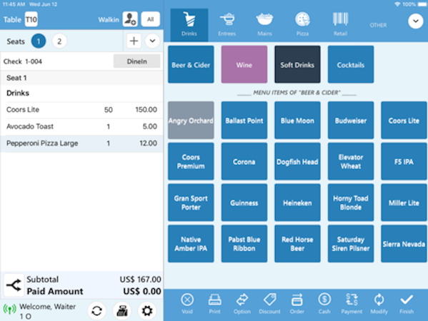Tap the Finish checkmark icon
The height and width of the screenshot is (321, 428).
click(407, 300)
